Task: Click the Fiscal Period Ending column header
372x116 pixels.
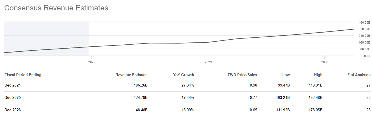Action: 23,75
